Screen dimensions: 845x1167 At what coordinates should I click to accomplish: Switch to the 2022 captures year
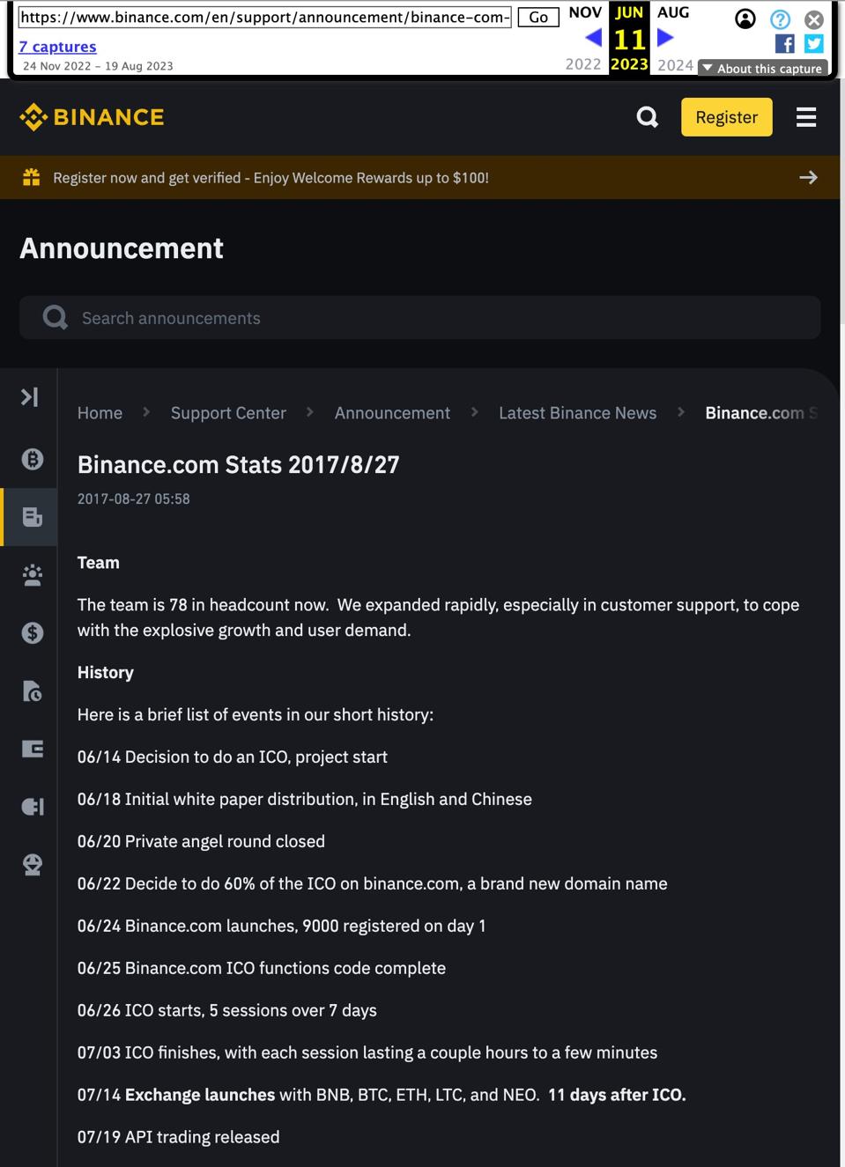[582, 64]
